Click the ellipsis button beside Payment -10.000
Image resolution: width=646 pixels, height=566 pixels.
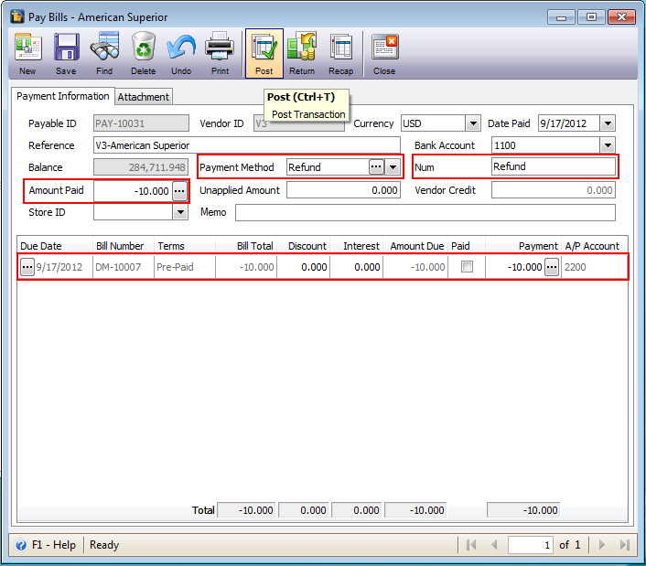point(552,267)
